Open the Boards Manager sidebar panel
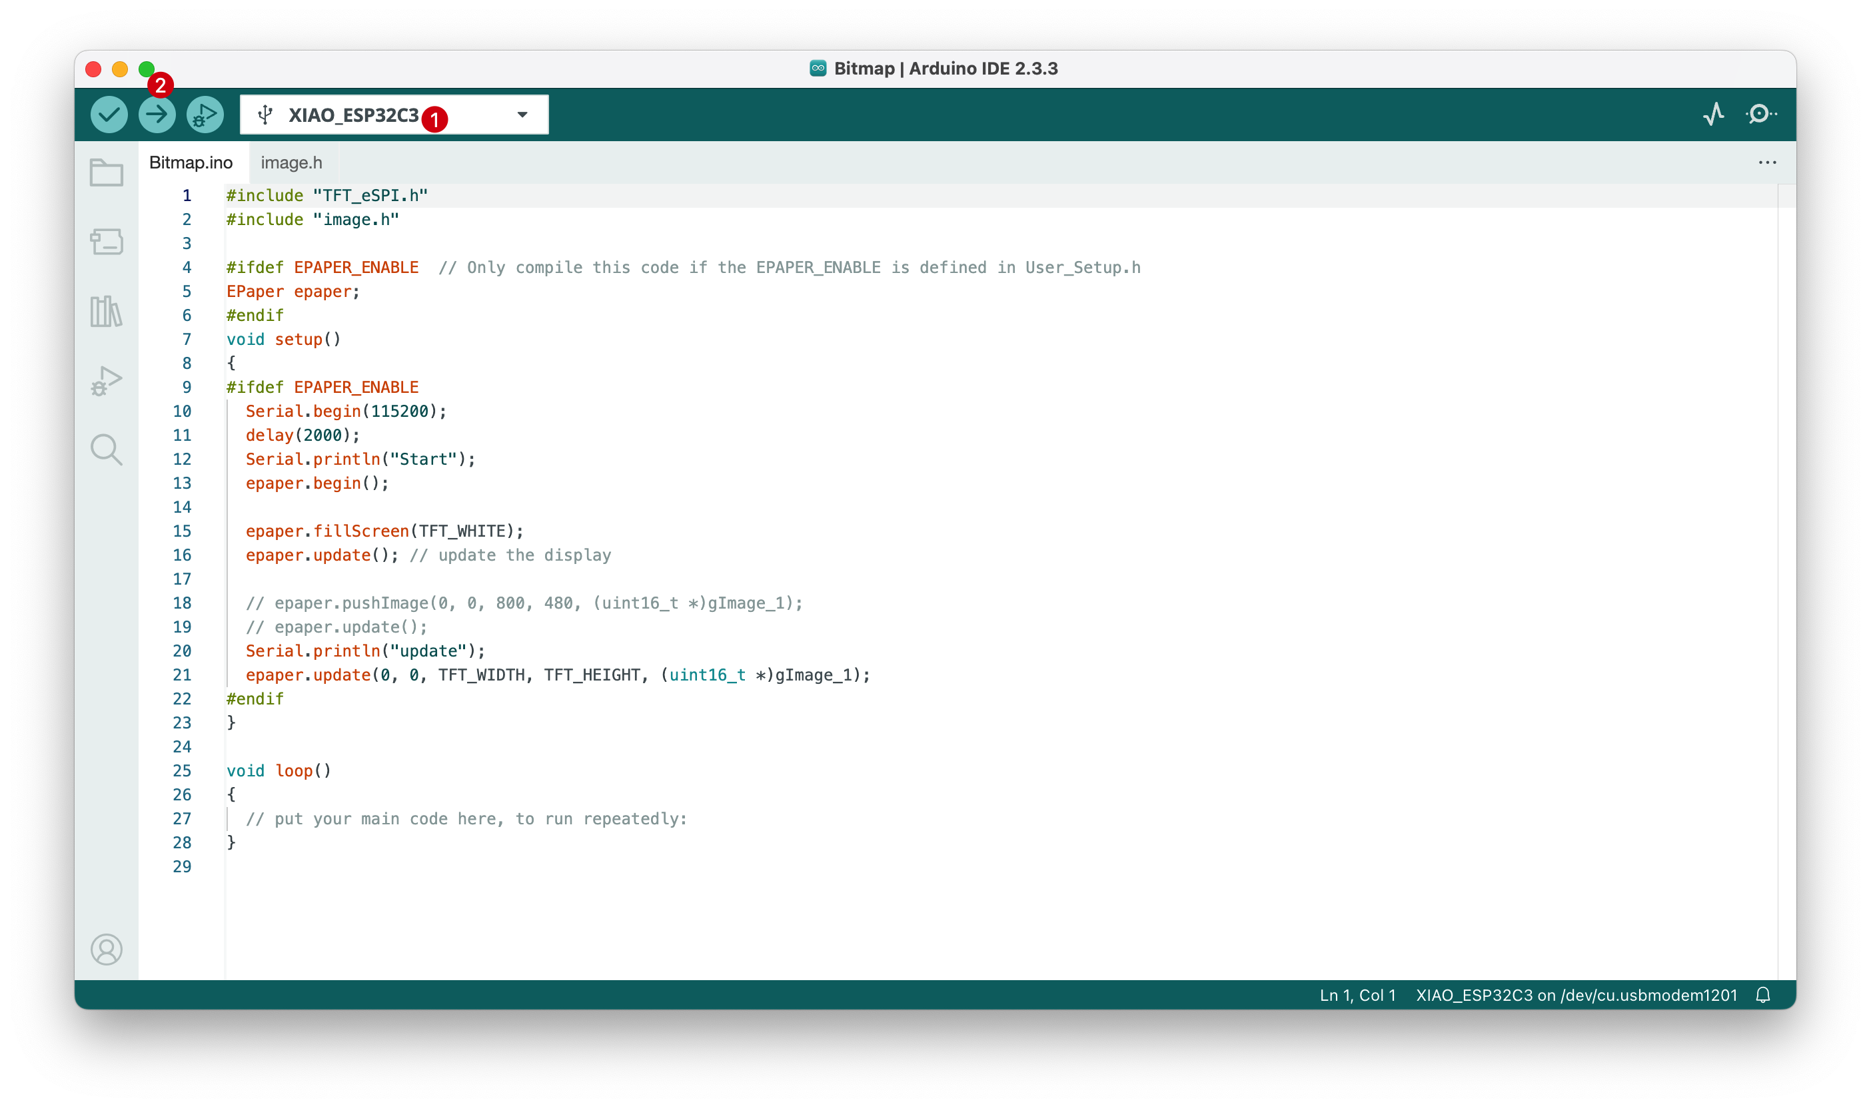1871x1108 pixels. tap(107, 242)
